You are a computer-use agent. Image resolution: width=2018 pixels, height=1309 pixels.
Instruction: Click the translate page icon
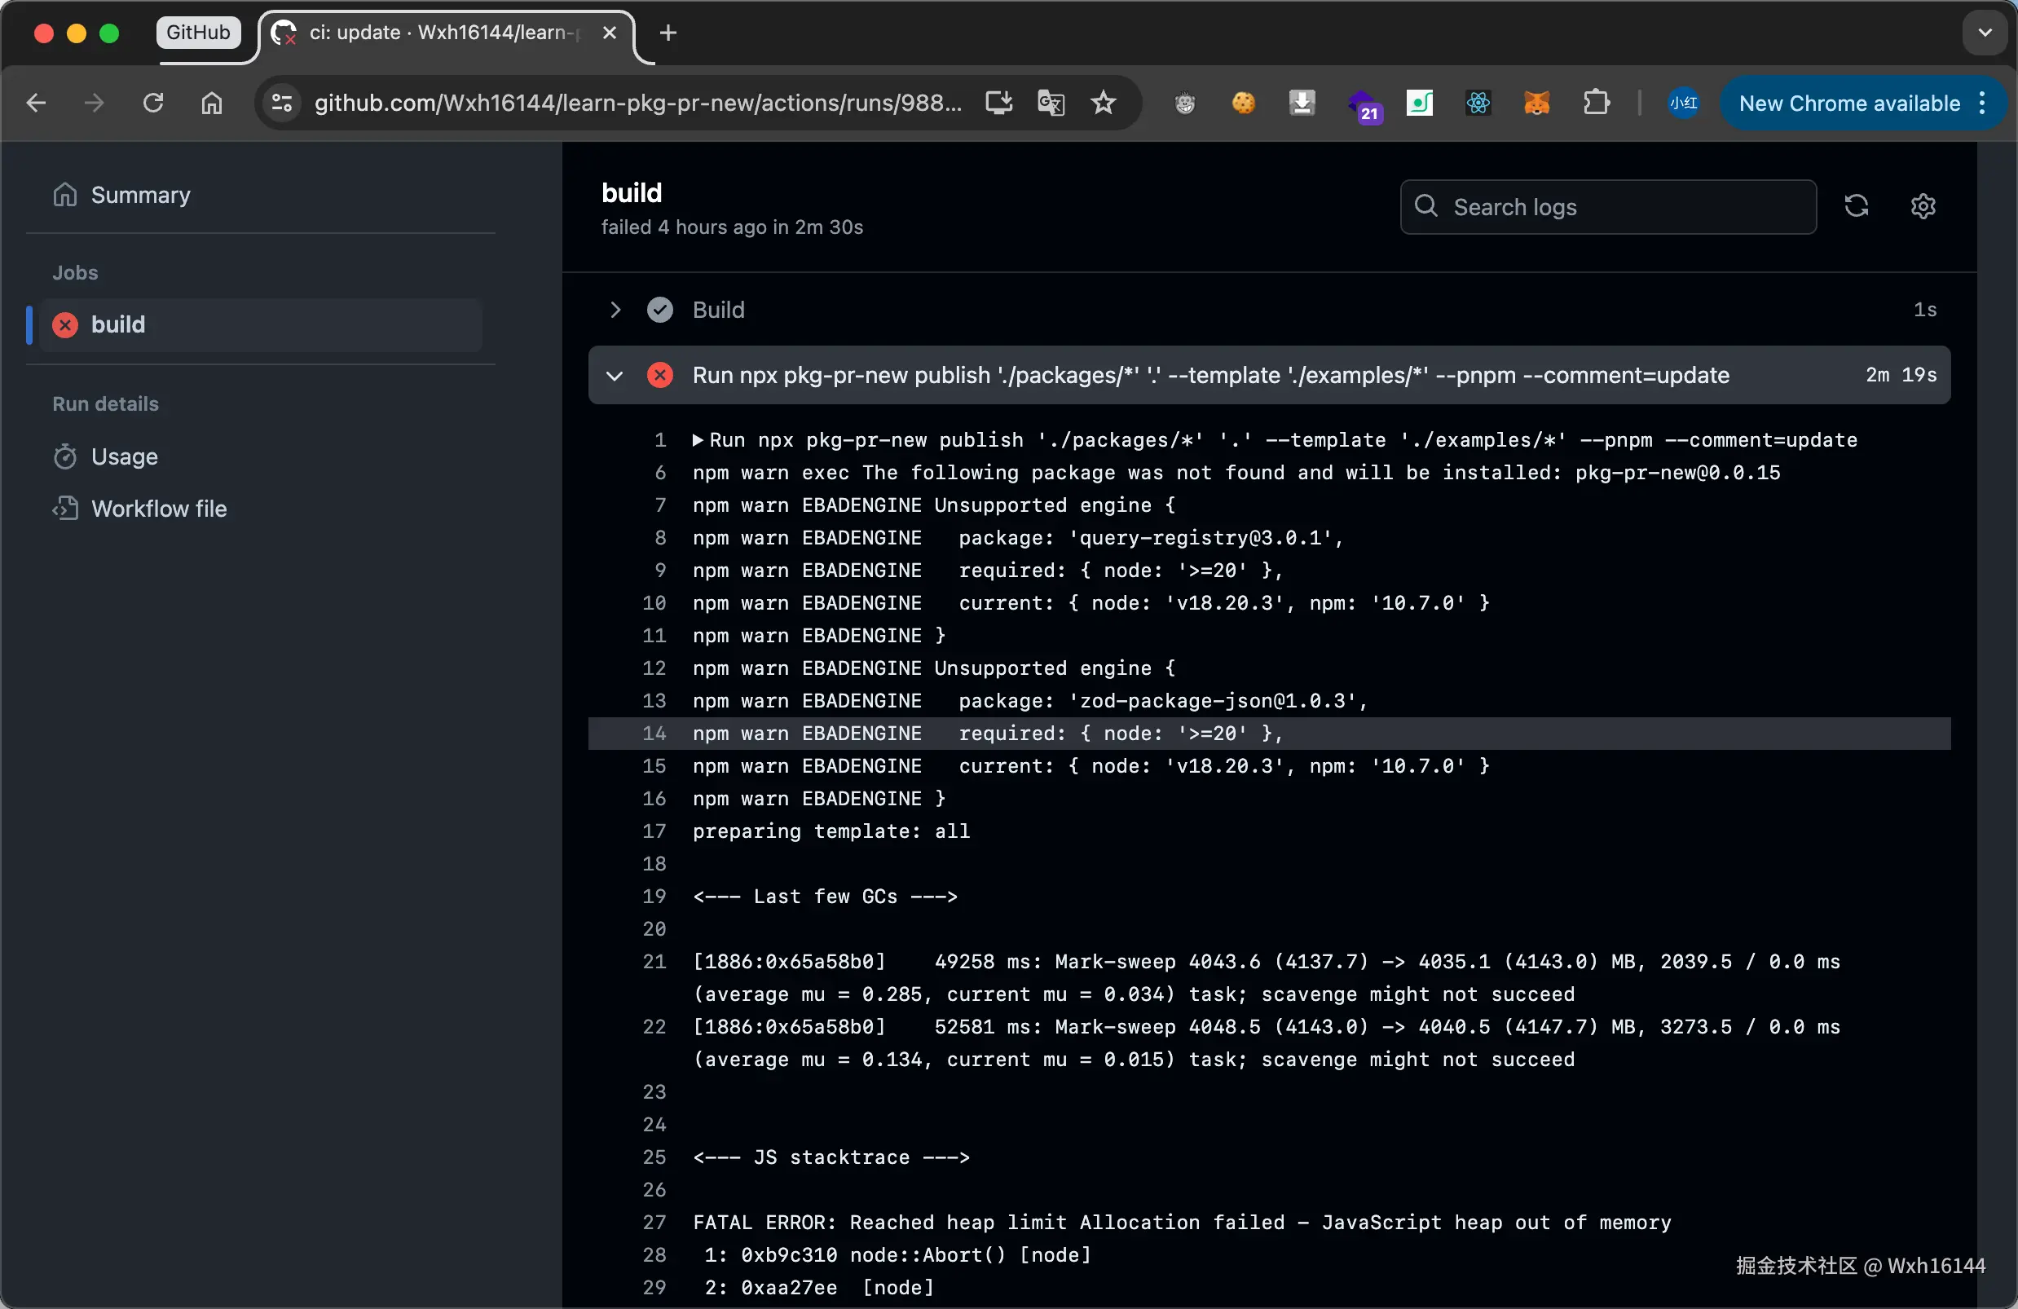click(x=1051, y=104)
